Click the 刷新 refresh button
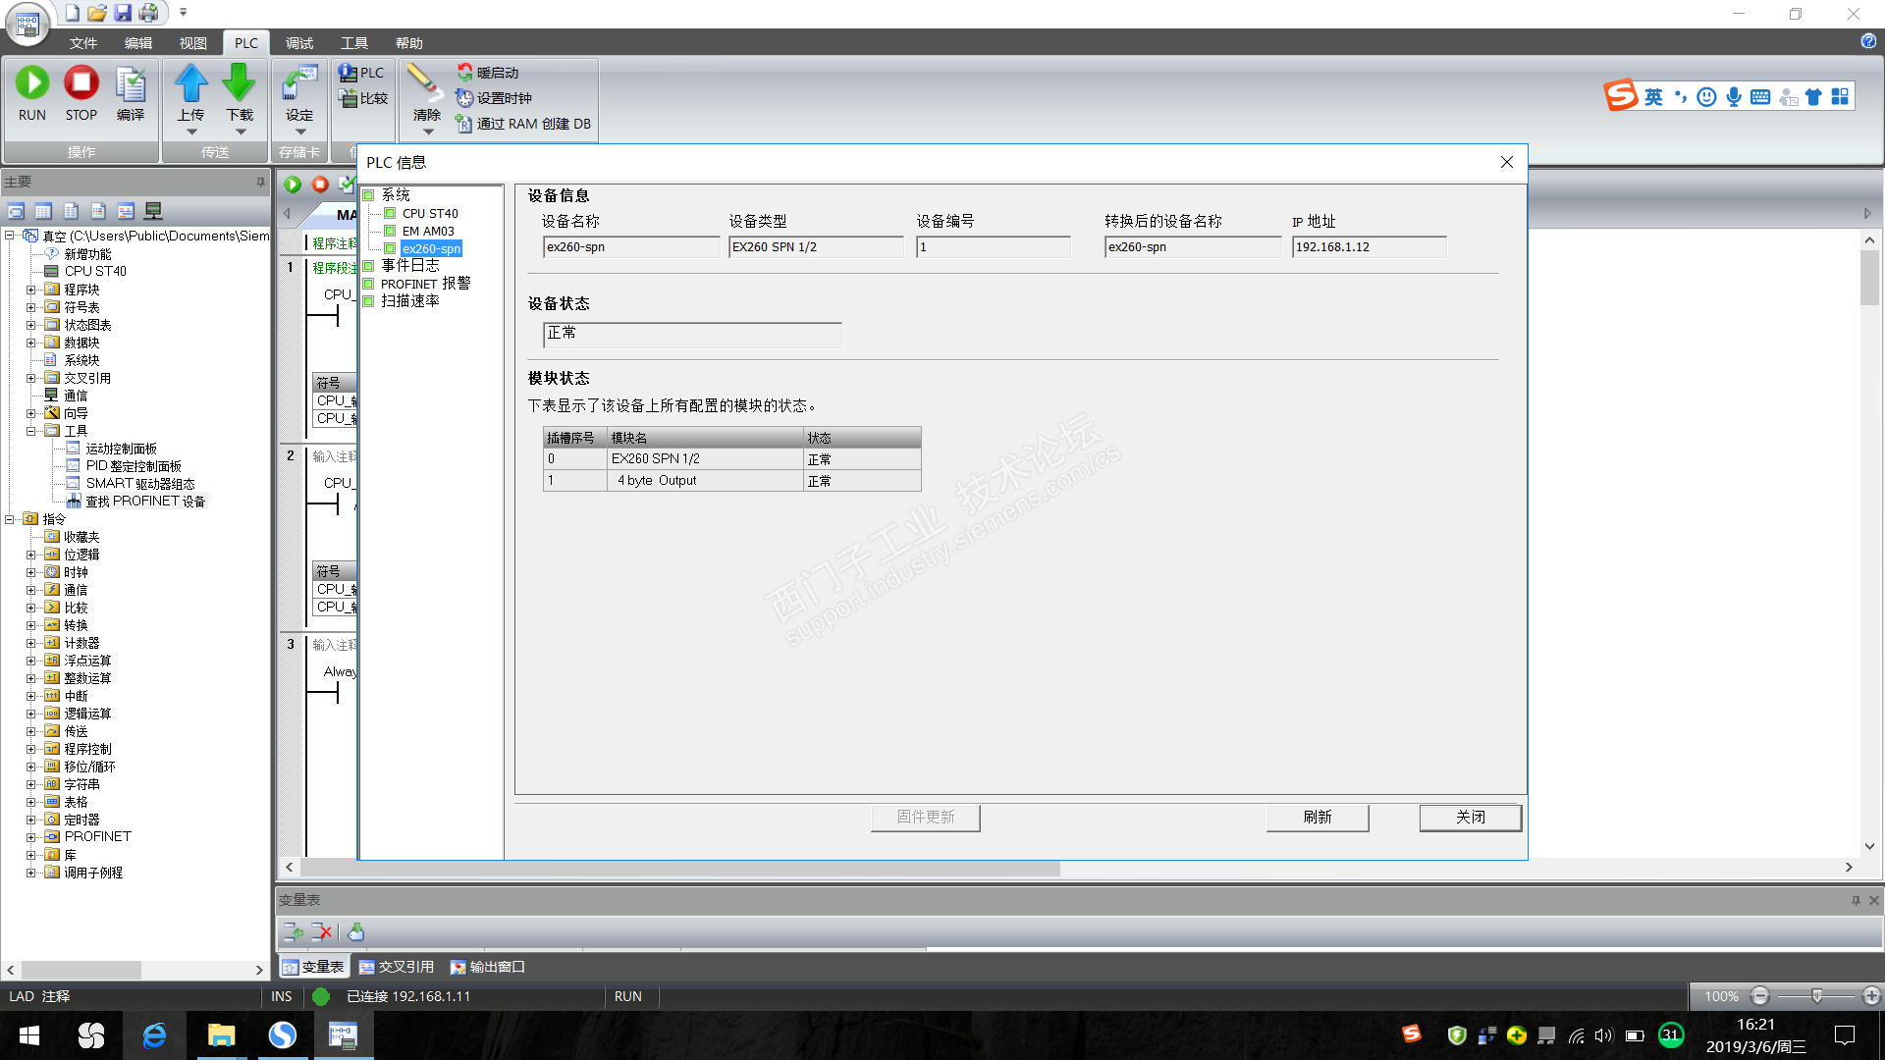This screenshot has height=1060, width=1885. [1317, 817]
